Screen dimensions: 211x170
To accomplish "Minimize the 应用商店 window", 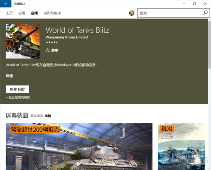I will pos(184,4).
